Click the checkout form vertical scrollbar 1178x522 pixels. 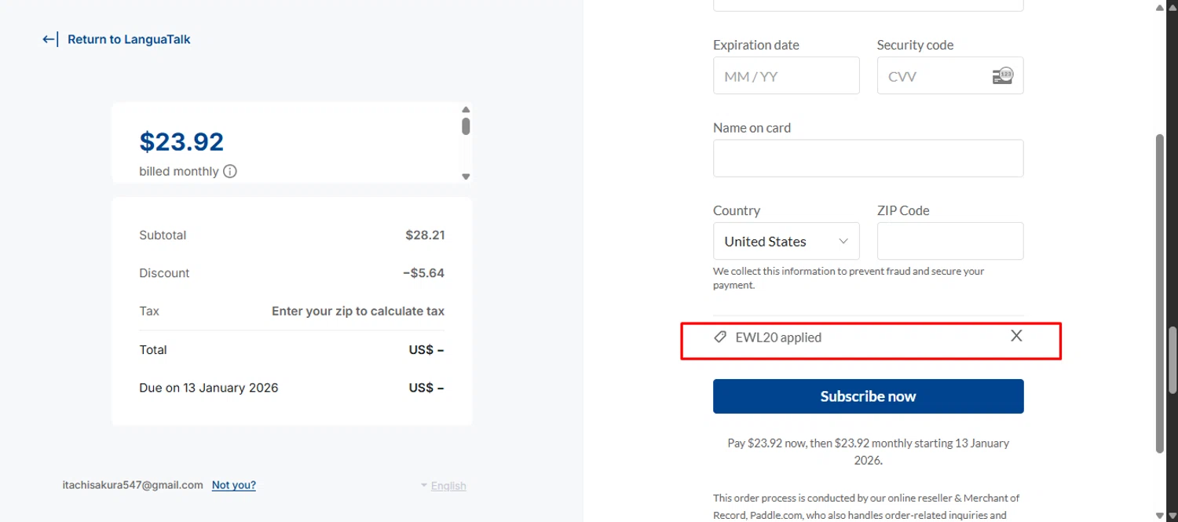1160,290
